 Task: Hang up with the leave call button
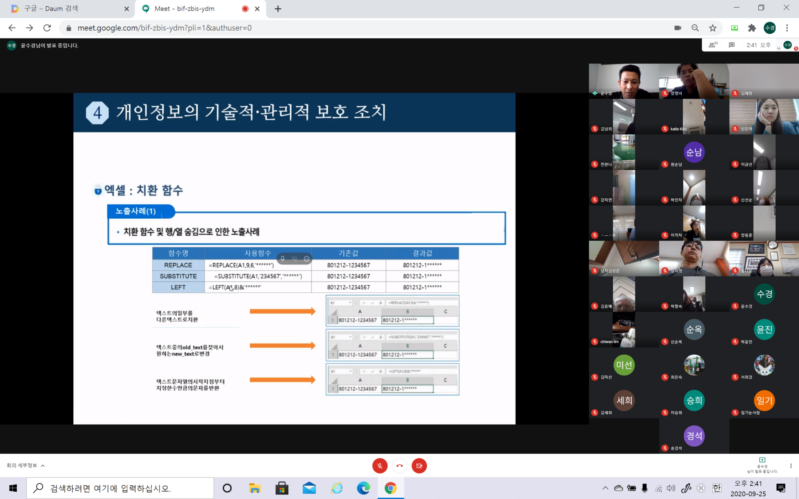[399, 466]
